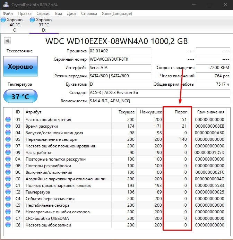This screenshot has width=233, height=240.
Task: Click the Буква тома field showing D:
Action: pyautogui.click(x=120, y=84)
